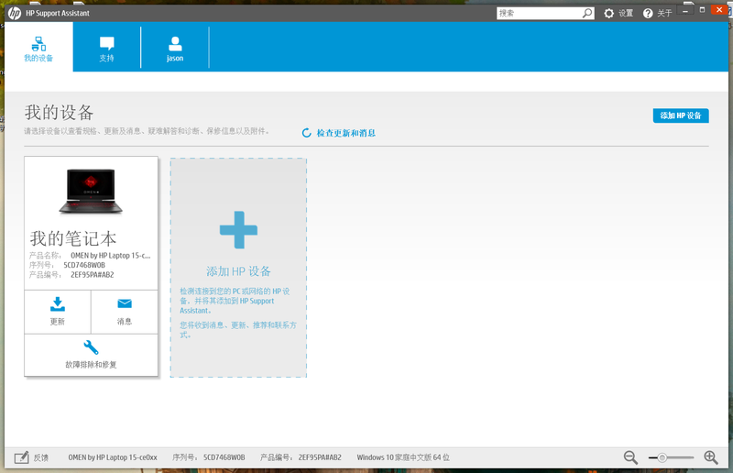The image size is (733, 473).
Task: Switch to the 支持 (Support) tab
Action: coord(106,49)
